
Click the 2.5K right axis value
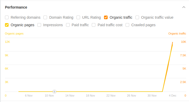click(x=183, y=82)
